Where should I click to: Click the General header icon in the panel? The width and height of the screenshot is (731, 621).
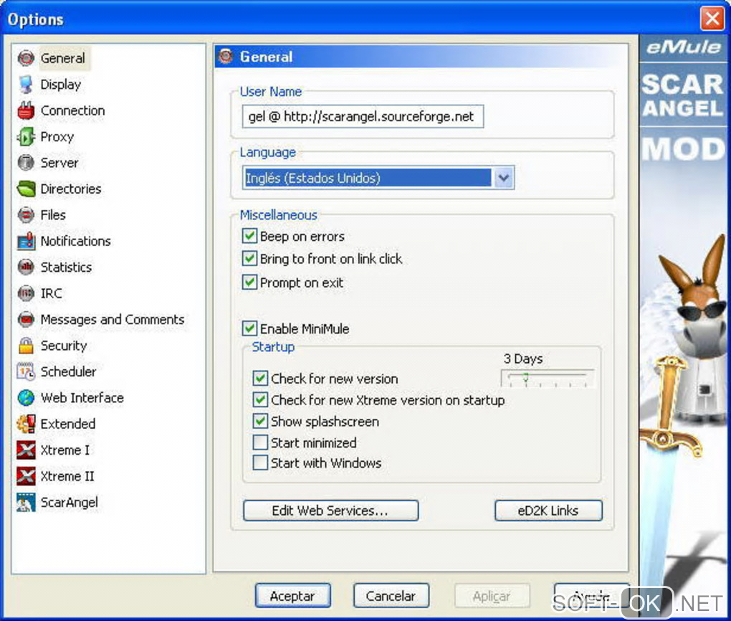[x=226, y=56]
